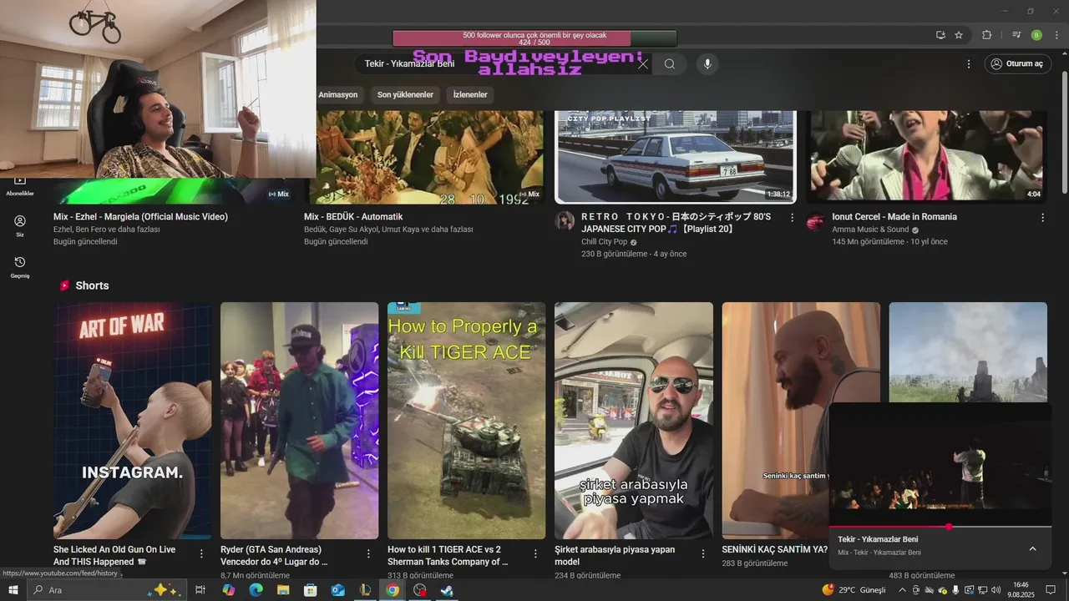The width and height of the screenshot is (1069, 601).
Task: Play the Retro Tokyo city pop thumbnail
Action: click(x=676, y=157)
